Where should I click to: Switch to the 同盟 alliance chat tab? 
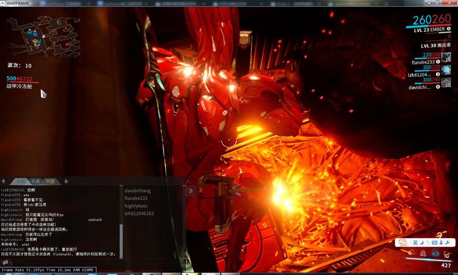pos(50,181)
